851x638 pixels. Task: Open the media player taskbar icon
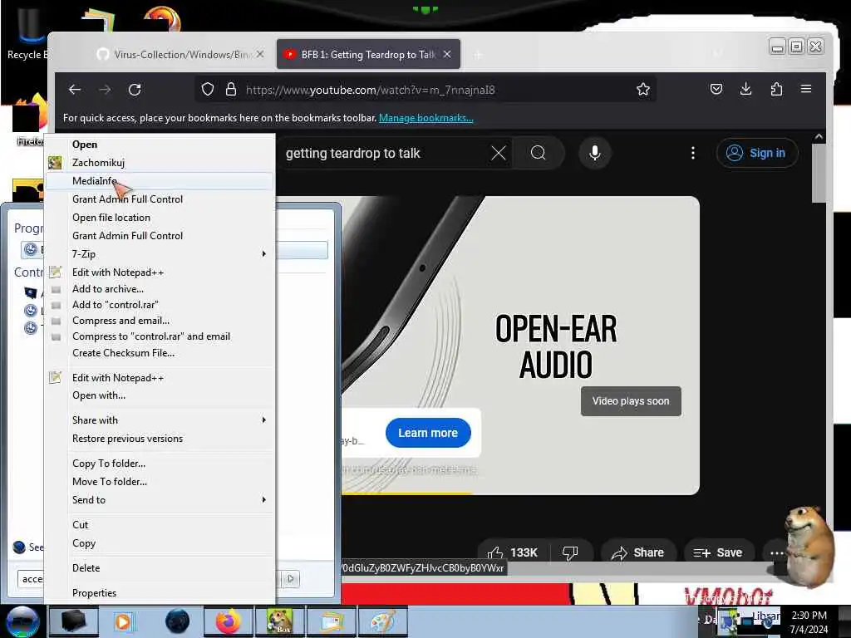(x=123, y=621)
